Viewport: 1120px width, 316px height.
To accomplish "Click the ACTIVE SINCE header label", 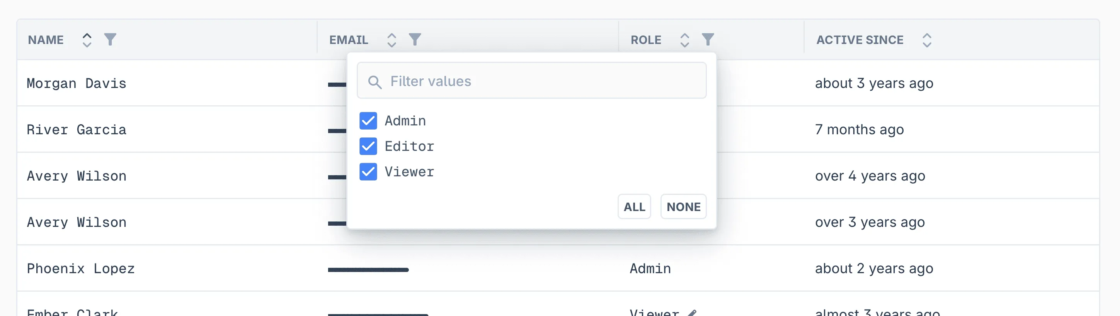I will (x=859, y=40).
